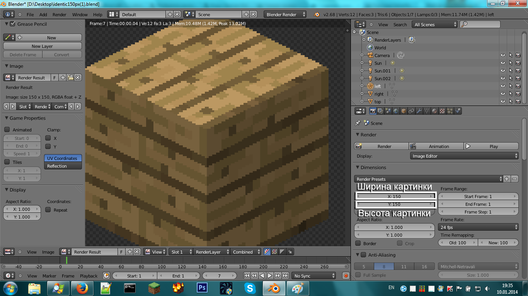The width and height of the screenshot is (528, 296).
Task: Open the Render Presets dropdown
Action: point(428,179)
